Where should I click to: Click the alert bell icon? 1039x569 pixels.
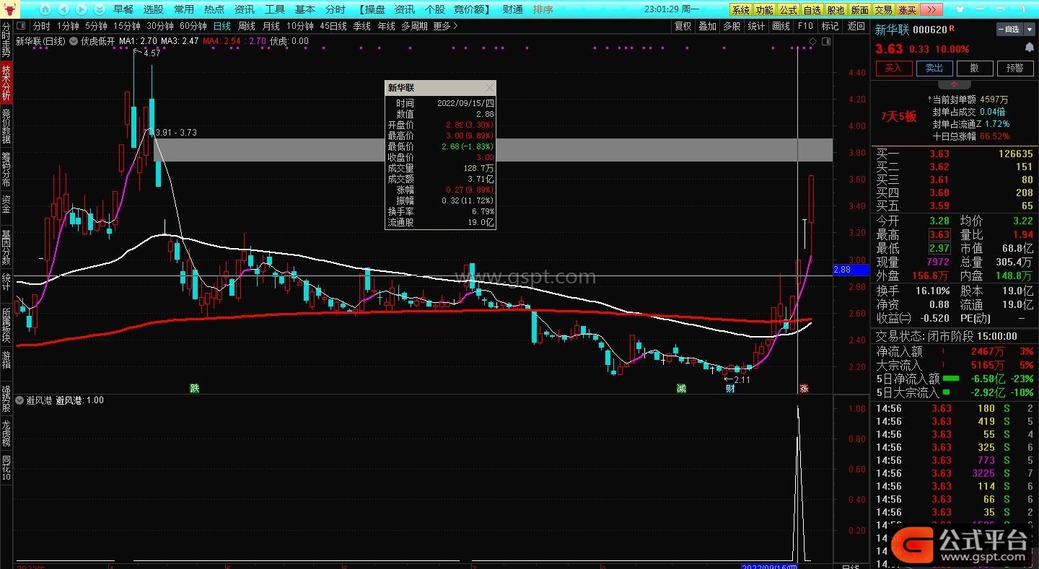[1029, 48]
